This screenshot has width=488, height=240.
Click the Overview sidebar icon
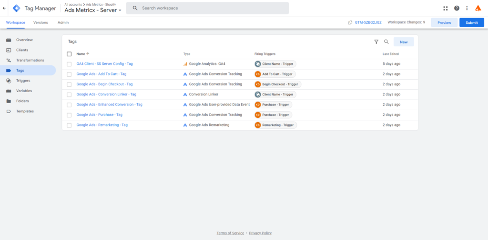coord(9,40)
